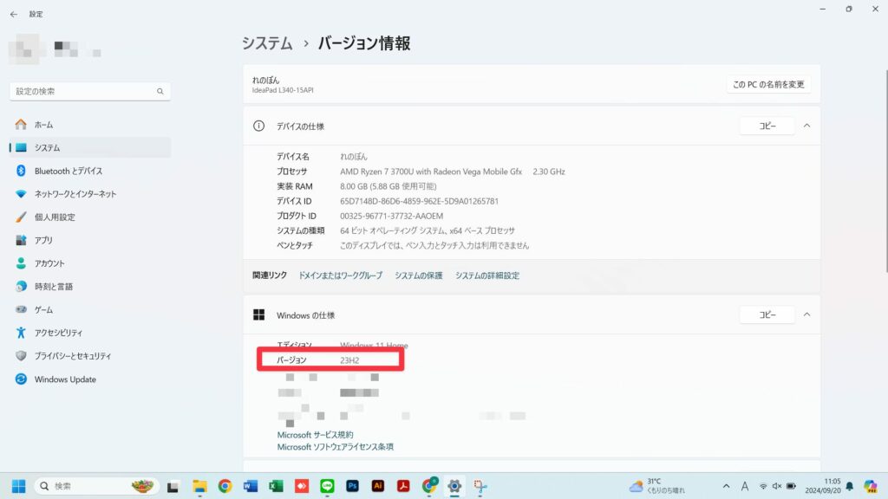
Task: Collapse the Windows の仕様 section
Action: (x=806, y=314)
